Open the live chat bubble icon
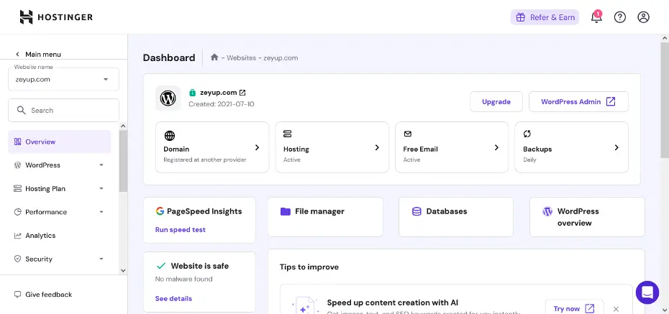 [x=647, y=292]
